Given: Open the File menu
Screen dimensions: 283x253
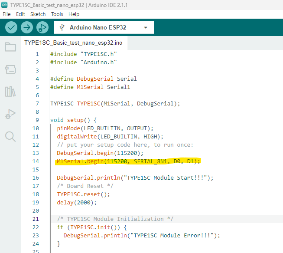Looking at the screenshot, I should (x=7, y=14).
